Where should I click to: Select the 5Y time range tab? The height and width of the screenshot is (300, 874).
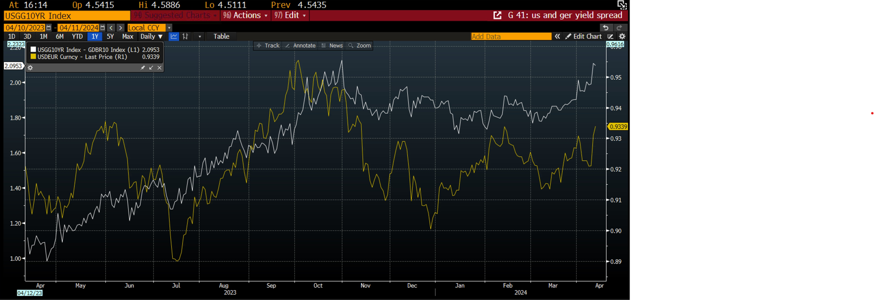pyautogui.click(x=110, y=37)
